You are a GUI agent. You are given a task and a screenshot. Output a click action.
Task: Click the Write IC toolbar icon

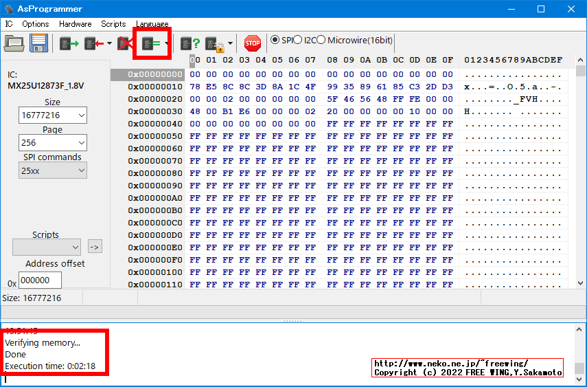[x=93, y=43]
